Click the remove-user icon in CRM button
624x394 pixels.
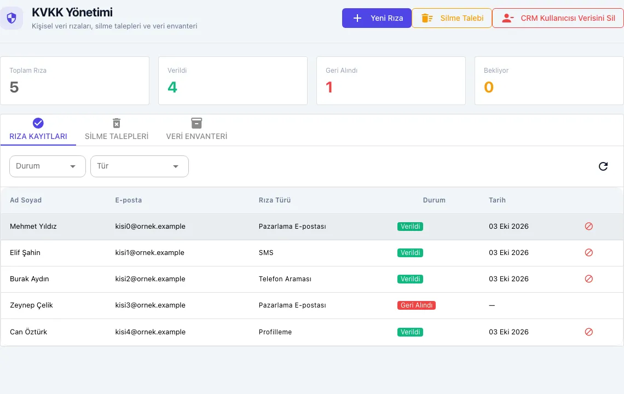(x=508, y=18)
